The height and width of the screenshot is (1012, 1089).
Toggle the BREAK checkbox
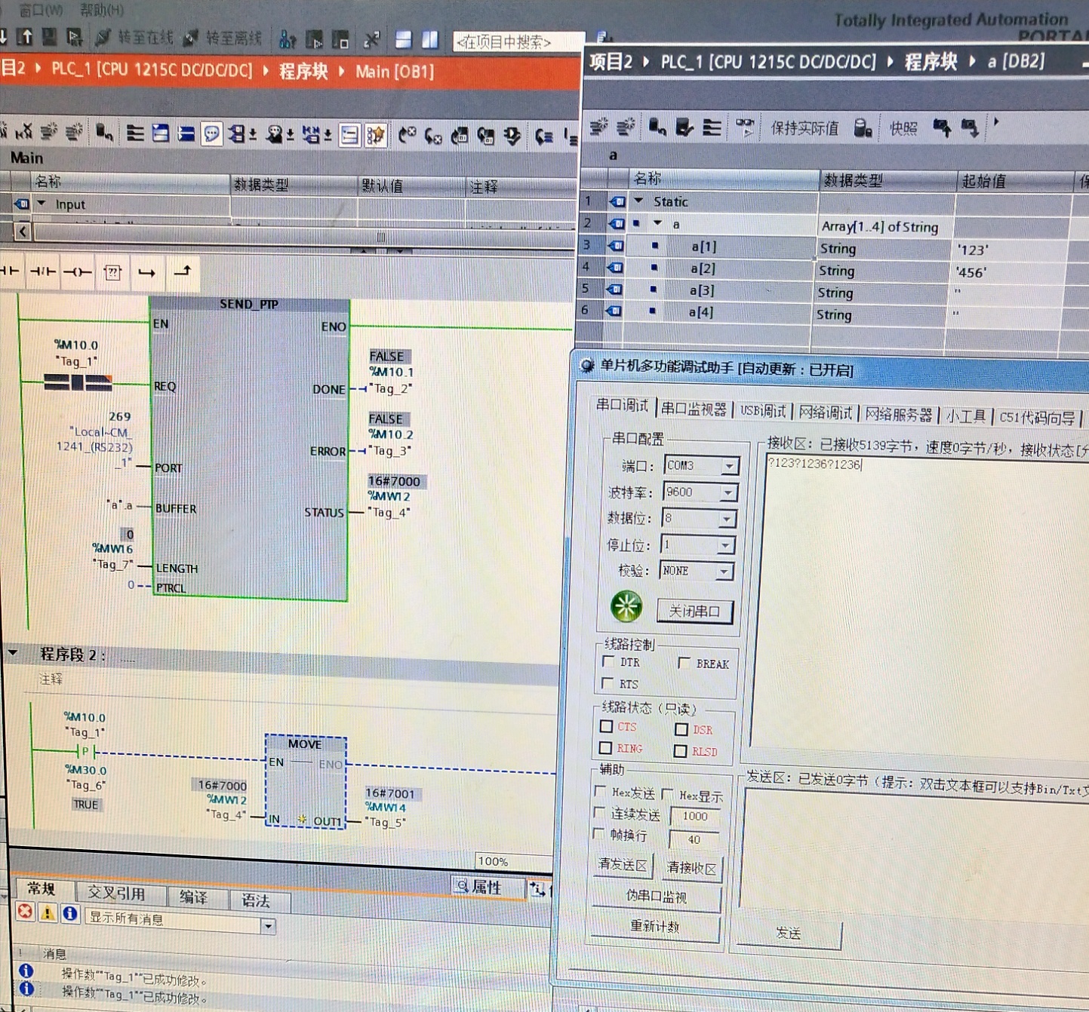click(x=684, y=662)
